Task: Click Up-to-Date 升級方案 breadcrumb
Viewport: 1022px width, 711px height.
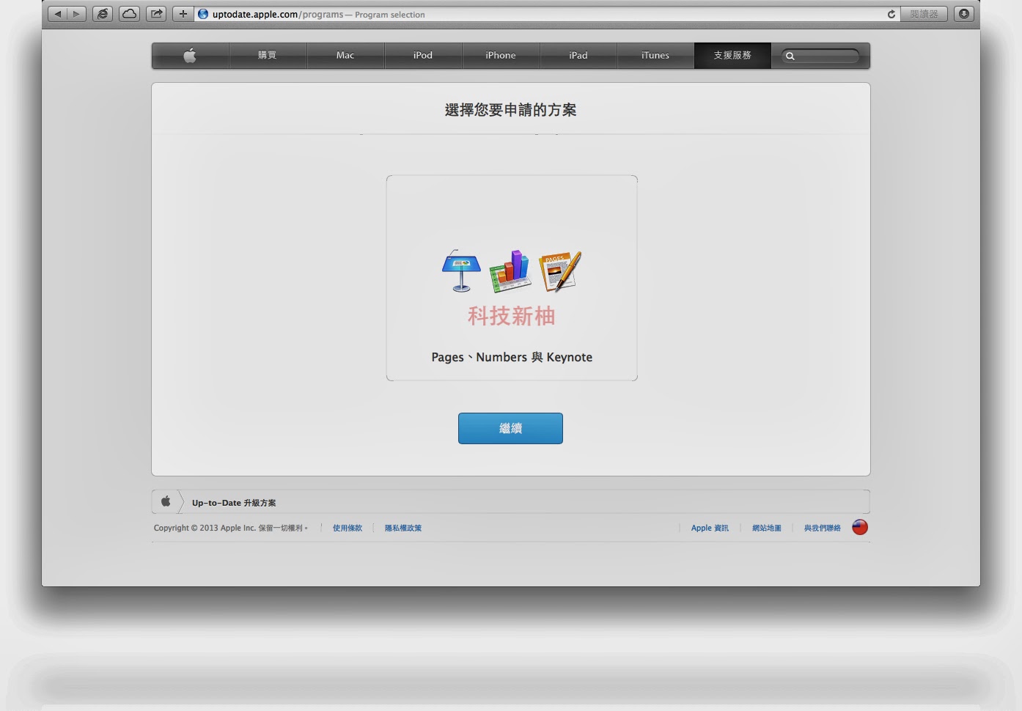Action: 234,503
